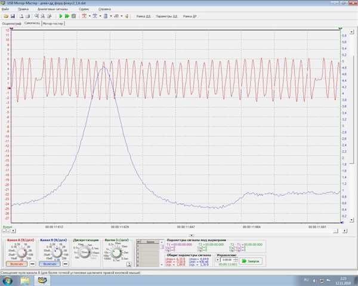
Task: Start playback with the single green arrow
Action: click(x=61, y=16)
